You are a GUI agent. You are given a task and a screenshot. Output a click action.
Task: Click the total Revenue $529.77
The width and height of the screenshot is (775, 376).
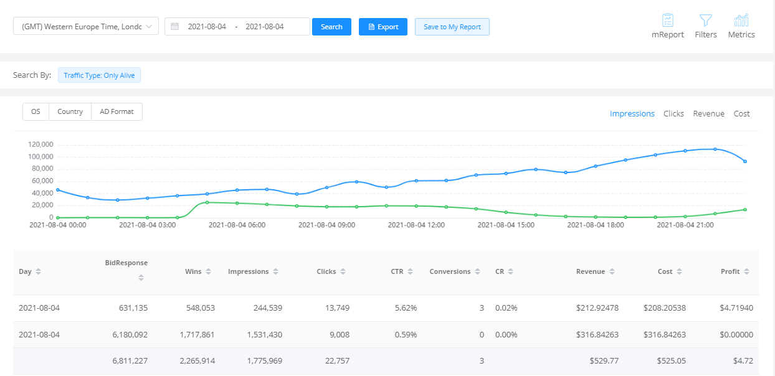[x=603, y=361]
